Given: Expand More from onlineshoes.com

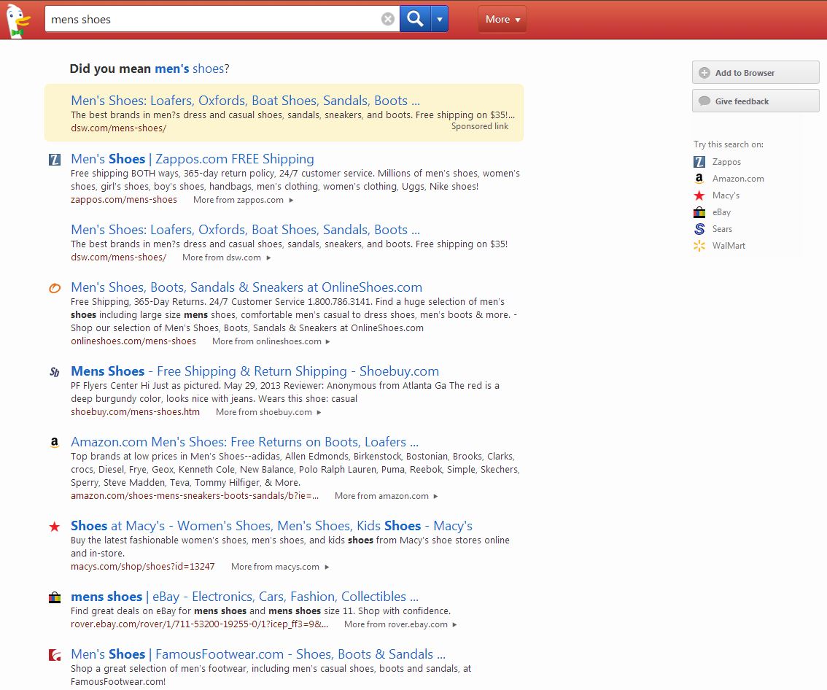Looking at the screenshot, I should point(271,341).
